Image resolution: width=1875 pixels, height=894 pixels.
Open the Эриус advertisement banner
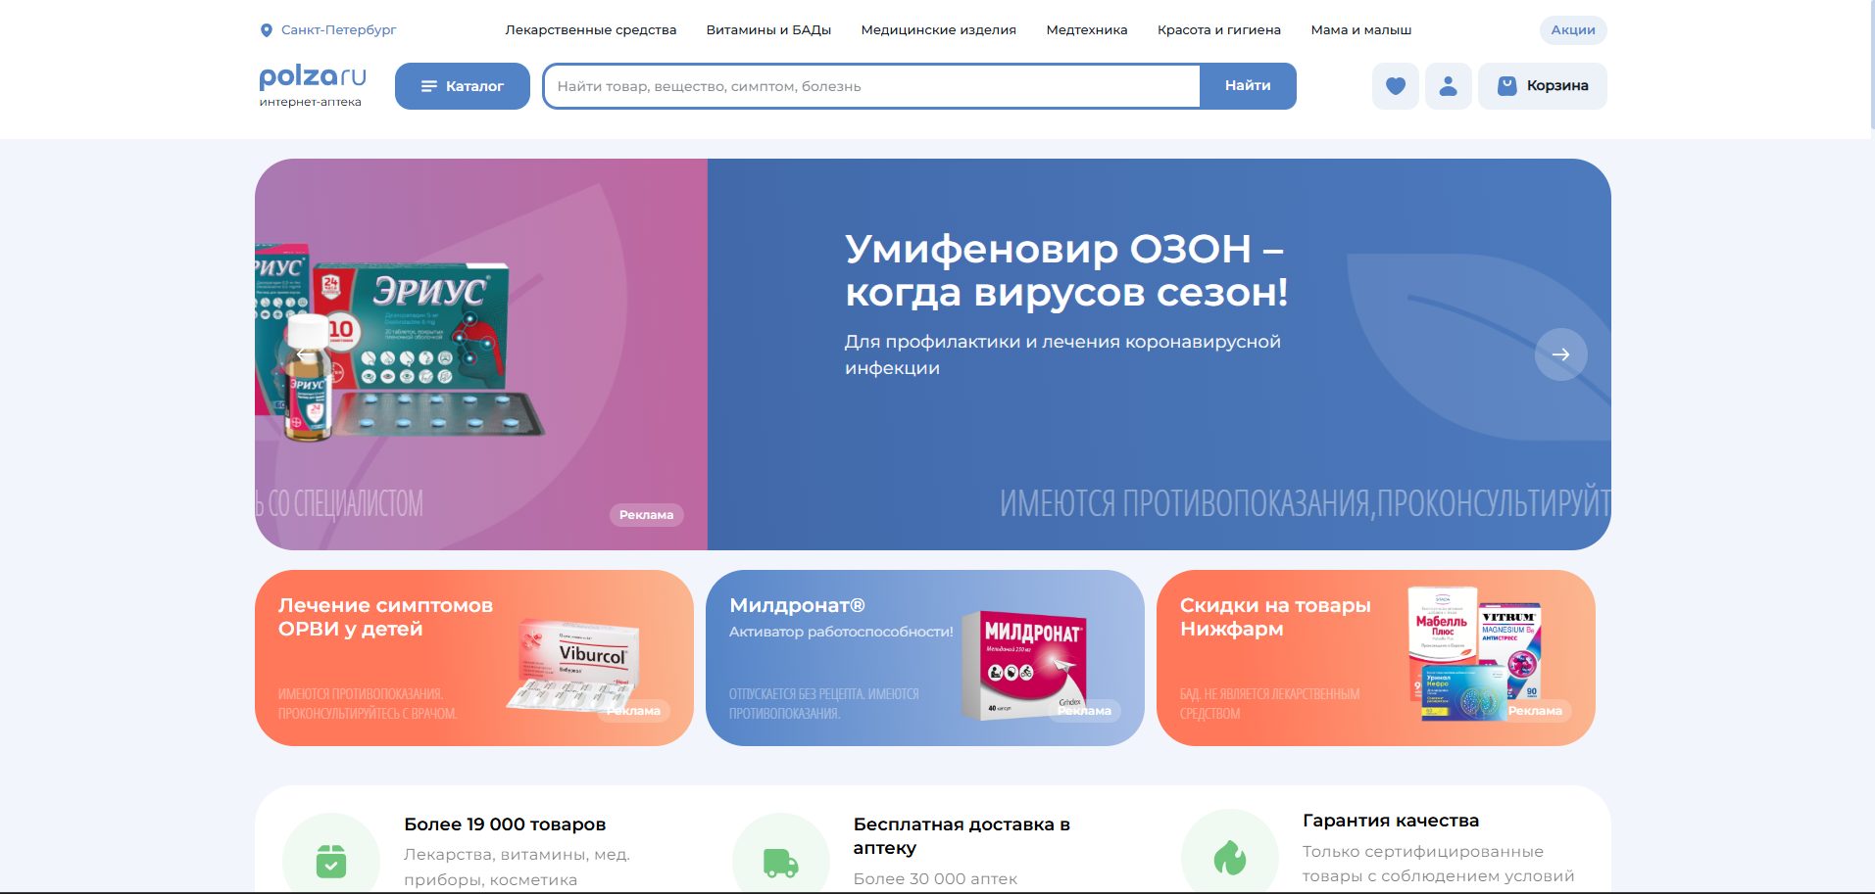[481, 354]
